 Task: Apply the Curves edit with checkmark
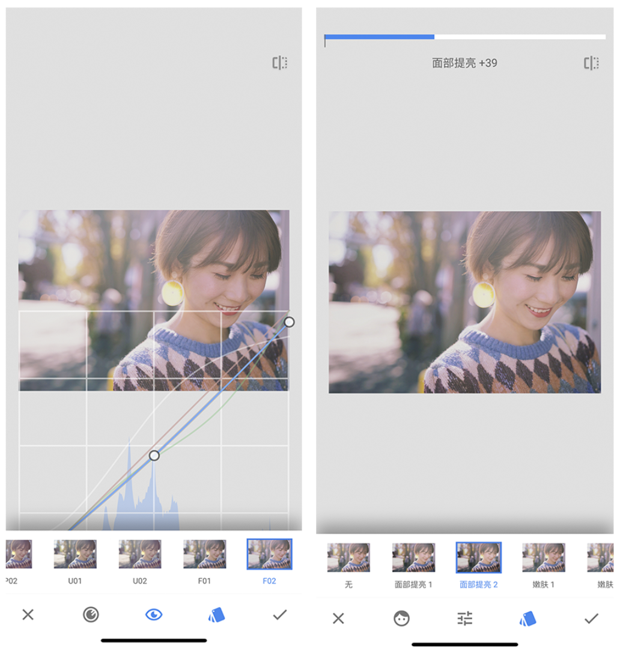(279, 615)
